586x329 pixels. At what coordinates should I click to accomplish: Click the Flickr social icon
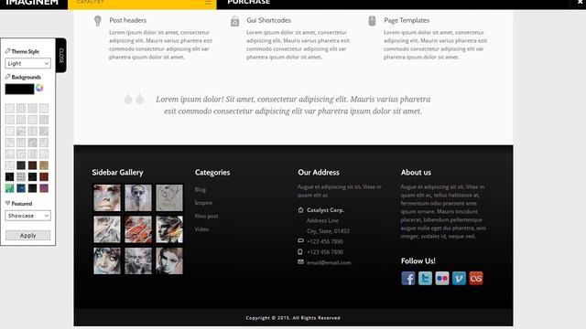pos(442,278)
